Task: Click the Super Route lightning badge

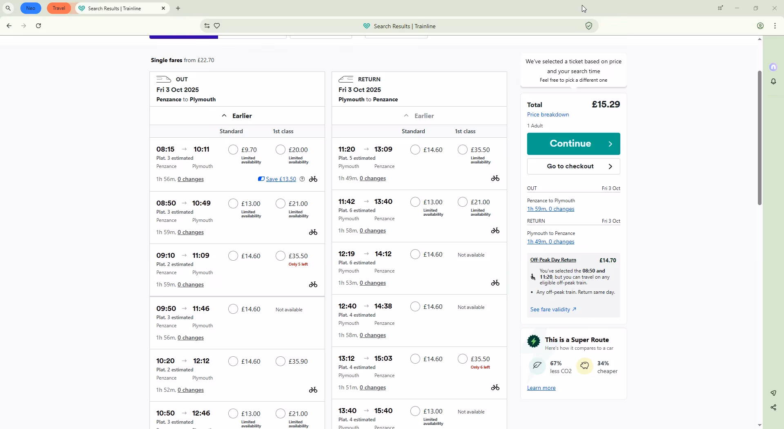Action: pyautogui.click(x=533, y=341)
